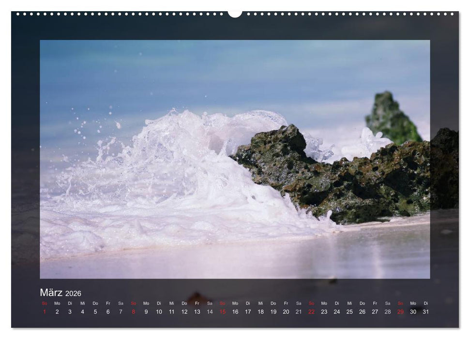
Task: Click date 16 in the calendar strip
Action: [x=235, y=310]
